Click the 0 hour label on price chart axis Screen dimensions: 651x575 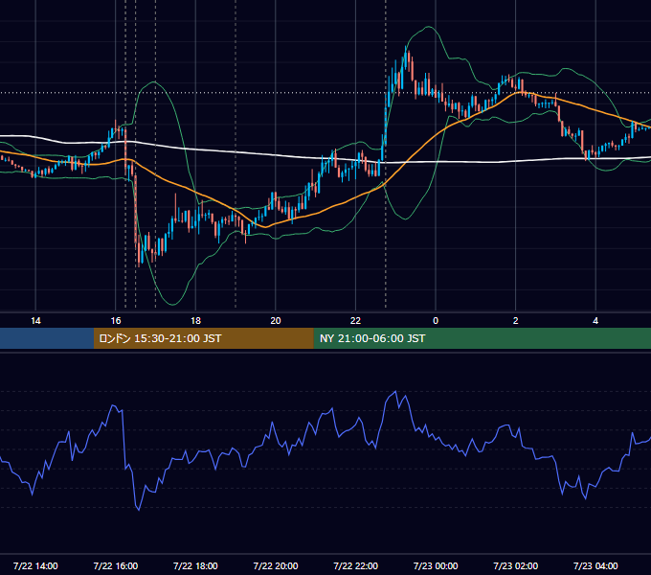[436, 321]
